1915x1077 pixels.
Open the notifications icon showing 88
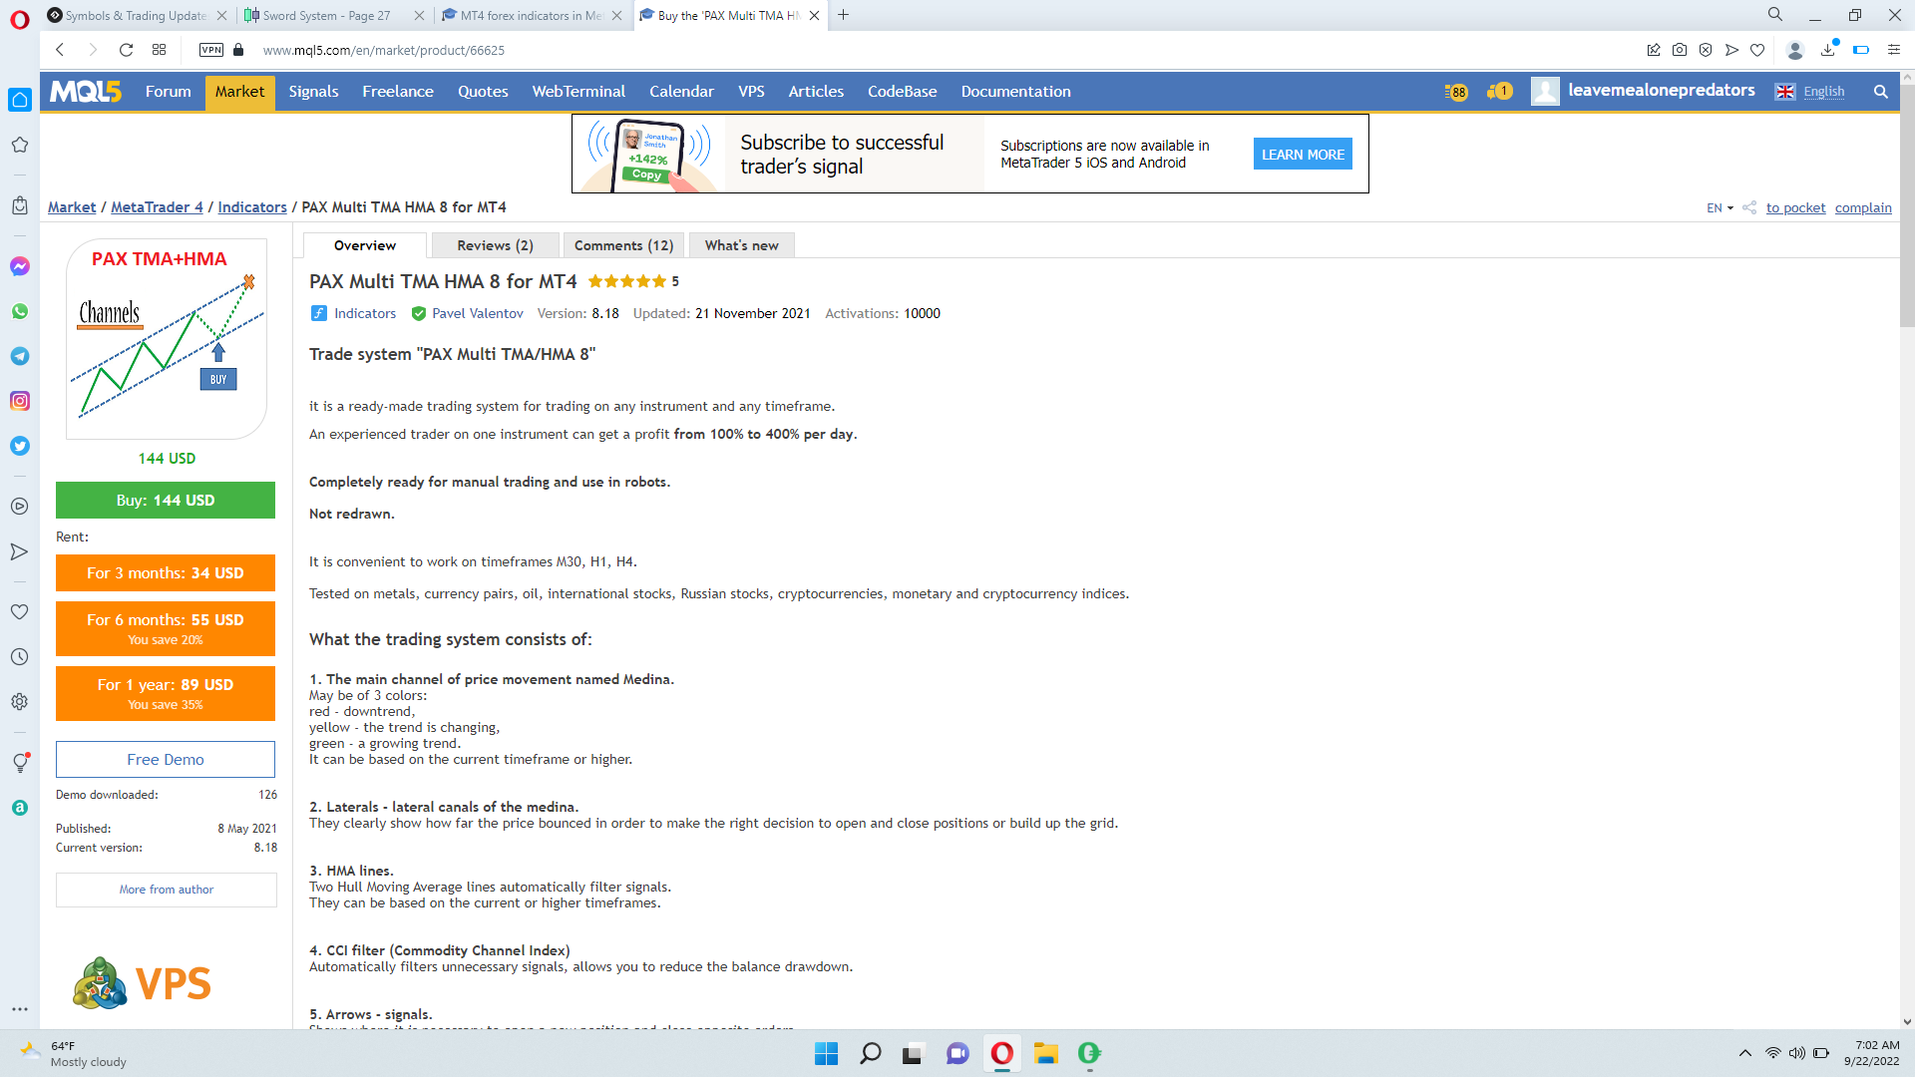[1456, 92]
